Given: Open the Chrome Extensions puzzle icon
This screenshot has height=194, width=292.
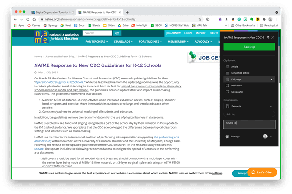Looking at the screenshot, I should (264, 19).
